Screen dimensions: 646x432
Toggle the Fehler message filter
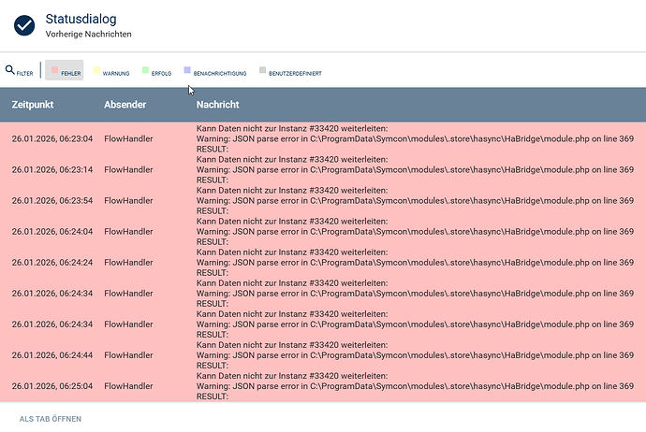click(65, 70)
